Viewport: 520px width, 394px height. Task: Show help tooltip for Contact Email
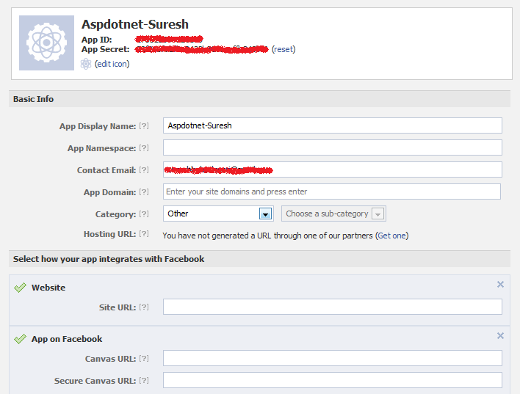(x=144, y=170)
